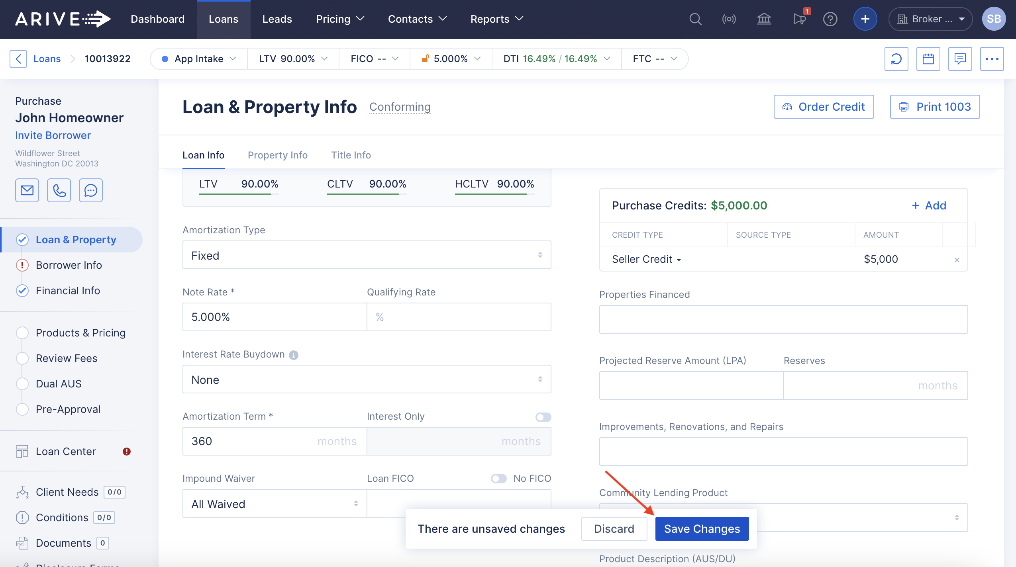Call borrower via phone icon

coord(59,190)
